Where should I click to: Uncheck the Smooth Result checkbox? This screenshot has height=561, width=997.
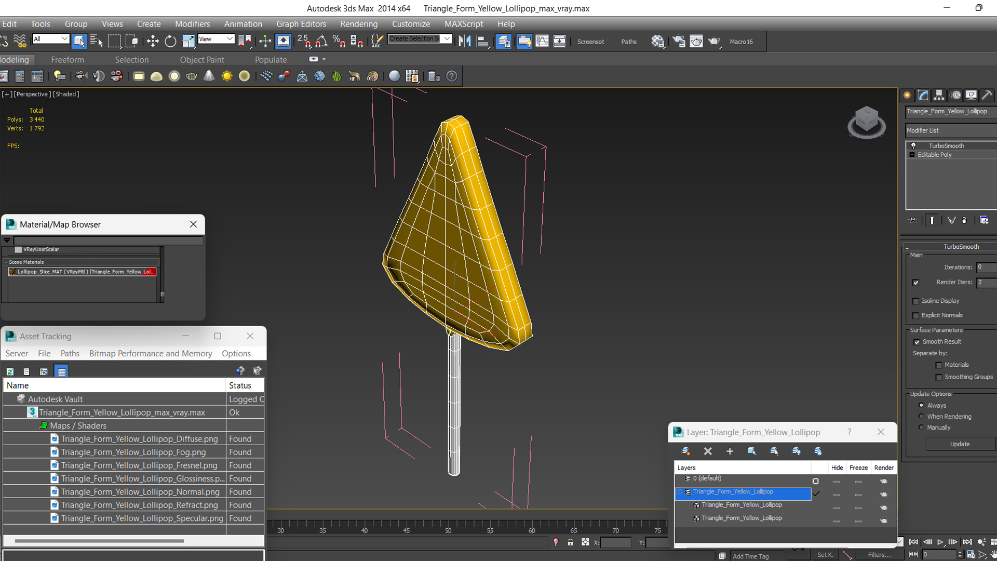(917, 342)
